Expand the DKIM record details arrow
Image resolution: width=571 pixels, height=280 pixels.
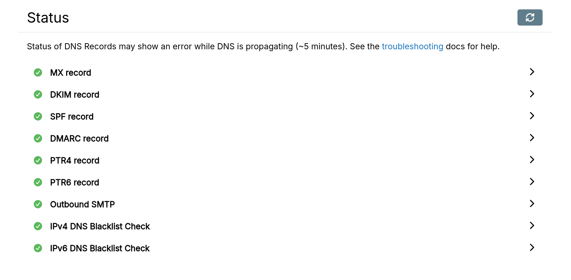532,94
